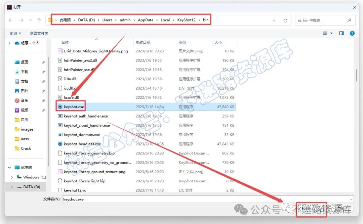Select AppData in the address path
The width and height of the screenshot is (363, 224).
tap(146, 20)
